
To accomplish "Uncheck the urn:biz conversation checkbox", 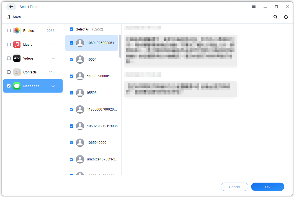I will 71,159.
